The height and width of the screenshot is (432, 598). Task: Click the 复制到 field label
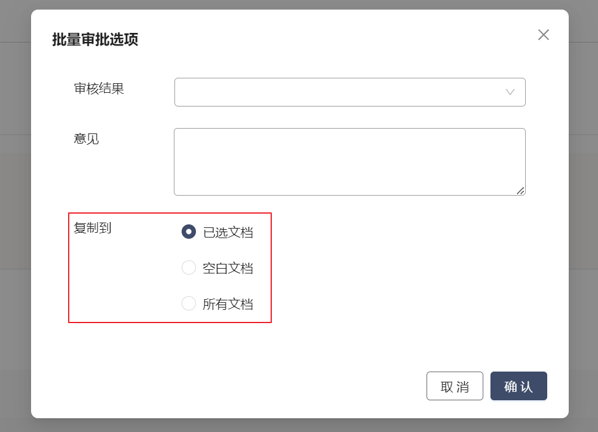click(93, 227)
